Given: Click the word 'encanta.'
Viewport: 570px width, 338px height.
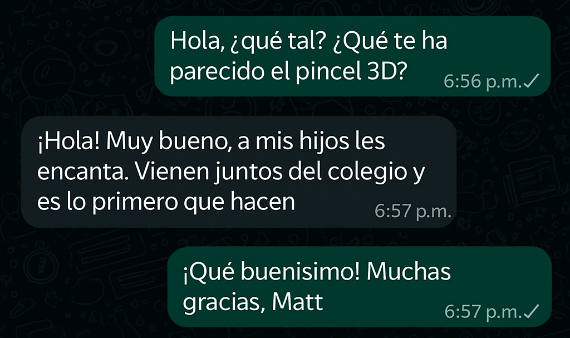Looking at the screenshot, I should coord(82,172).
